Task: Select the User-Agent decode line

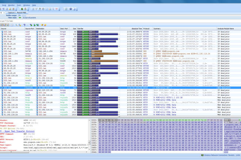Action: tap(44, 145)
